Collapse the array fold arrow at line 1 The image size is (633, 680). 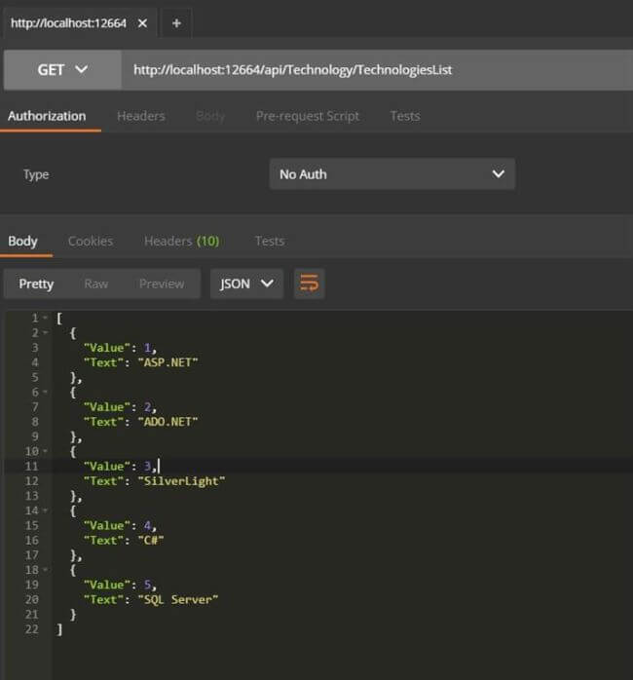[45, 319]
